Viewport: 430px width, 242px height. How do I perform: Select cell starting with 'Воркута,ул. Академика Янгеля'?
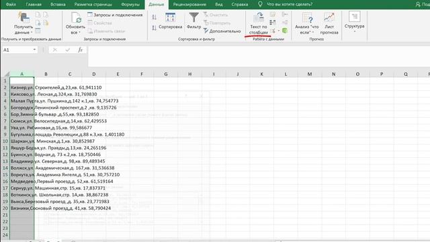click(22, 175)
